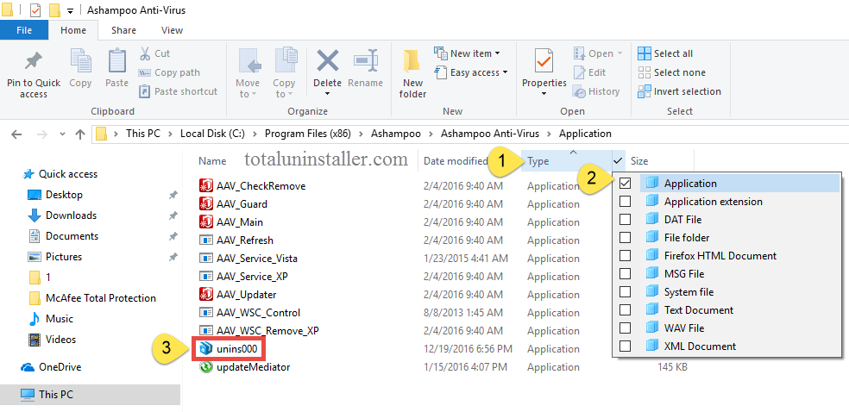The height and width of the screenshot is (412, 849).
Task: Click the History ribbon icon
Action: 579,91
